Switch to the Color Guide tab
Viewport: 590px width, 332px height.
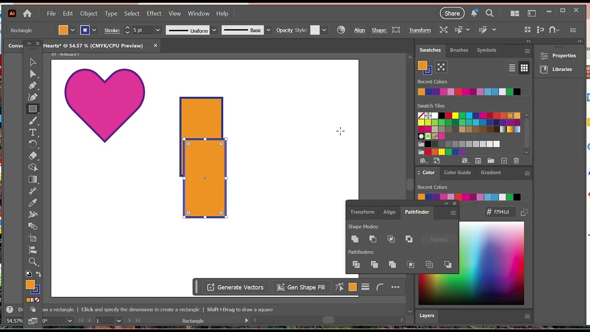(x=457, y=172)
